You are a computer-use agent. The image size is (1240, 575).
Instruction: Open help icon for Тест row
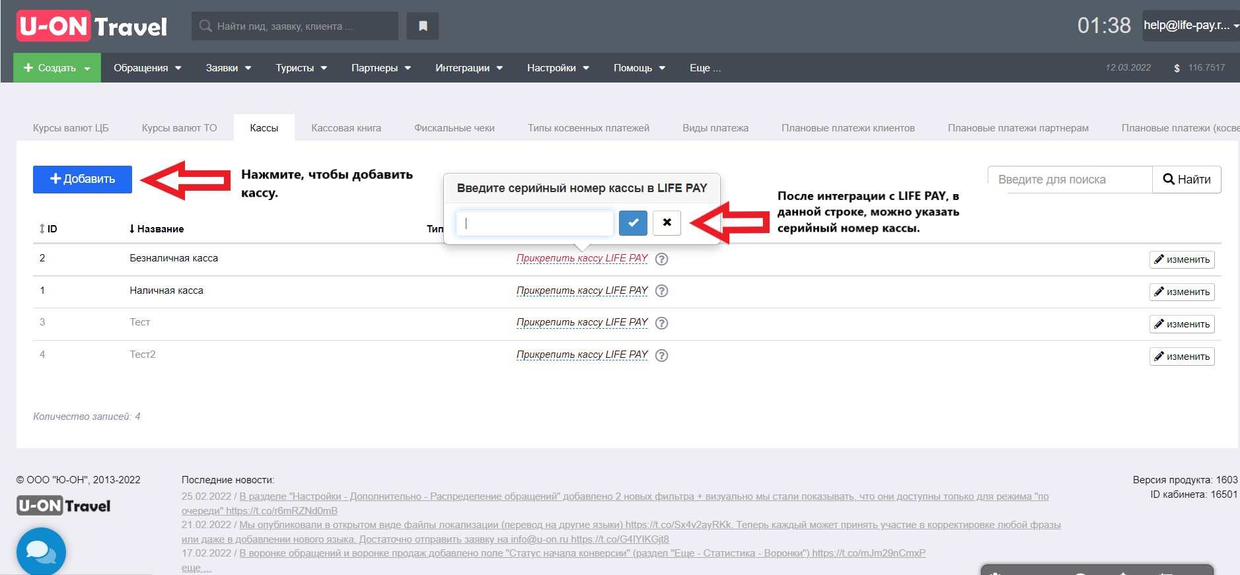click(x=661, y=323)
